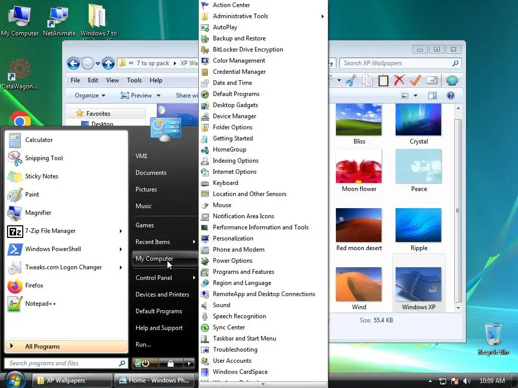The width and height of the screenshot is (518, 388).
Task: Expand the 7-Zip File Manager submenu arrow
Action: click(x=121, y=231)
